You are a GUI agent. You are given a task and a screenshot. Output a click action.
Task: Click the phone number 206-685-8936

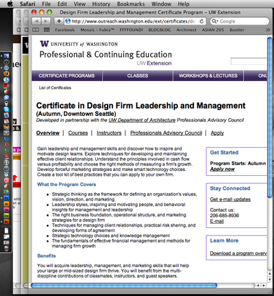click(225, 216)
